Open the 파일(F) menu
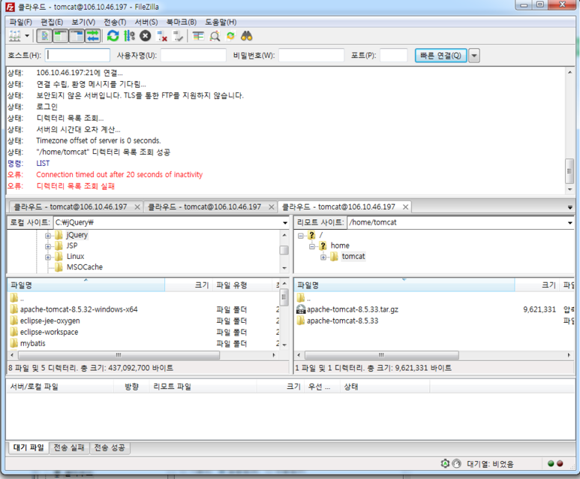Image resolution: width=580 pixels, height=479 pixels. (21, 22)
